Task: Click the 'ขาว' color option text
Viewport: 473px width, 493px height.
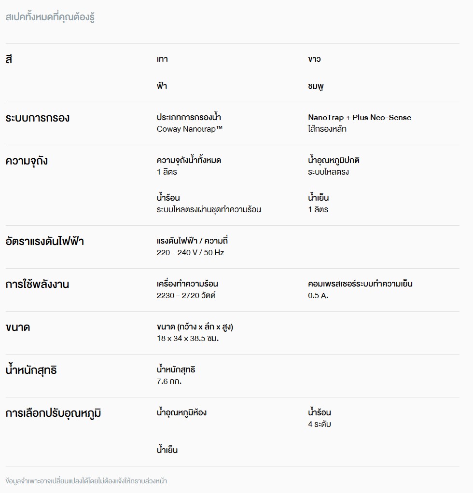Action: 314,59
